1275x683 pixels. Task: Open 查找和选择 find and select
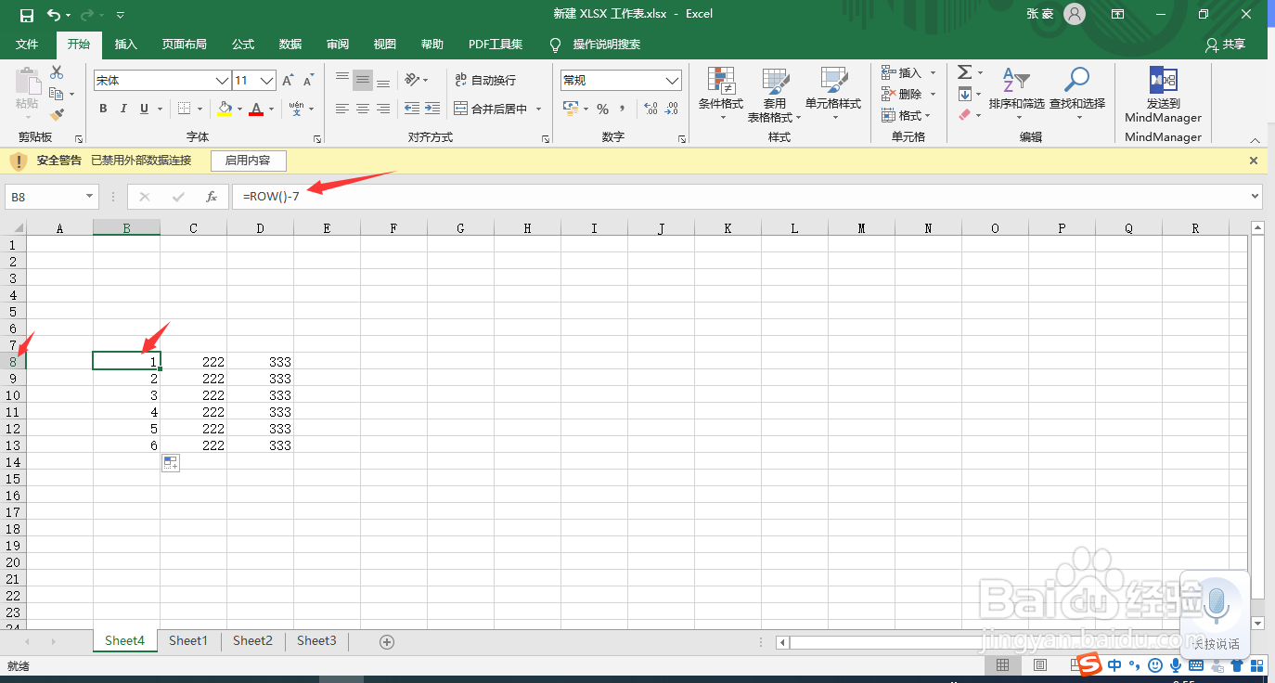(1077, 95)
